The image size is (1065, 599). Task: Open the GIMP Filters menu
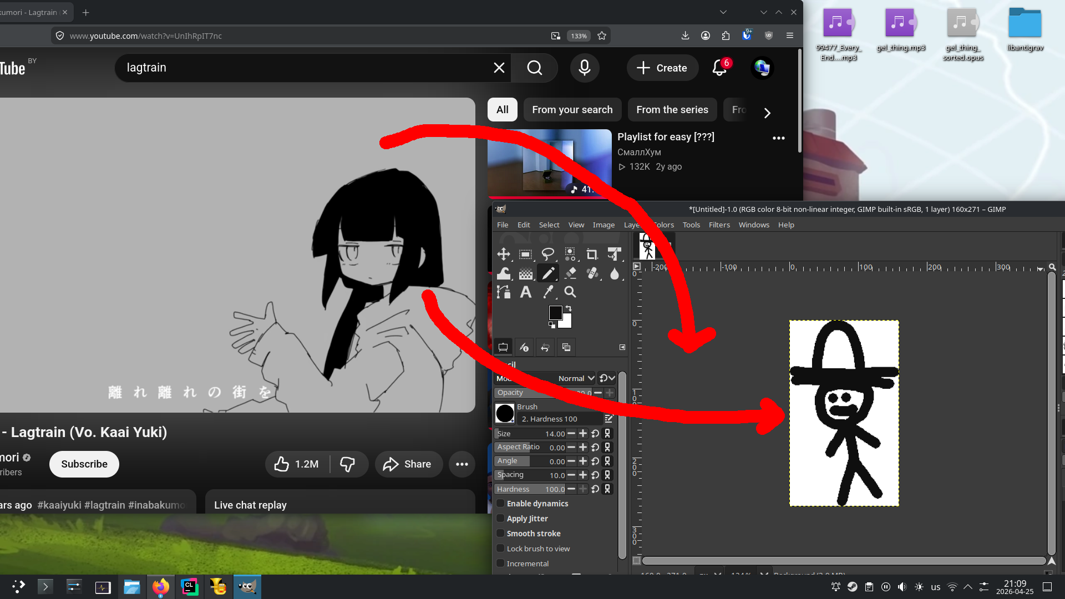click(719, 225)
